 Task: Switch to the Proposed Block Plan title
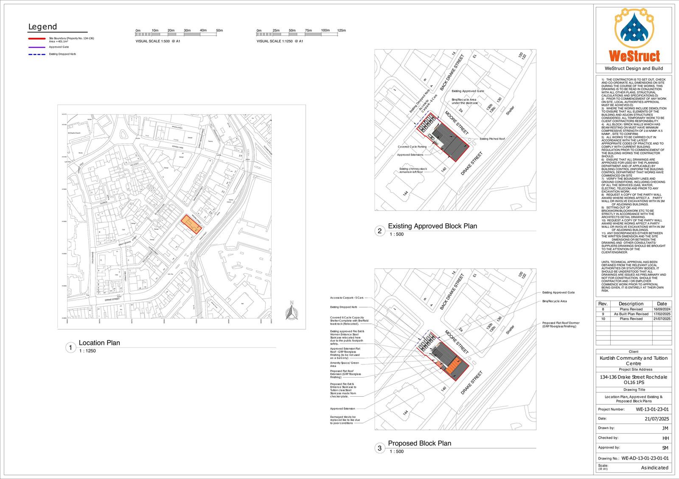pyautogui.click(x=420, y=443)
